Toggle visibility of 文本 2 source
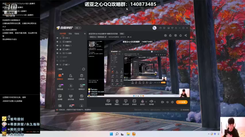This screenshot has width=245, height=137. pyautogui.click(x=57, y=38)
